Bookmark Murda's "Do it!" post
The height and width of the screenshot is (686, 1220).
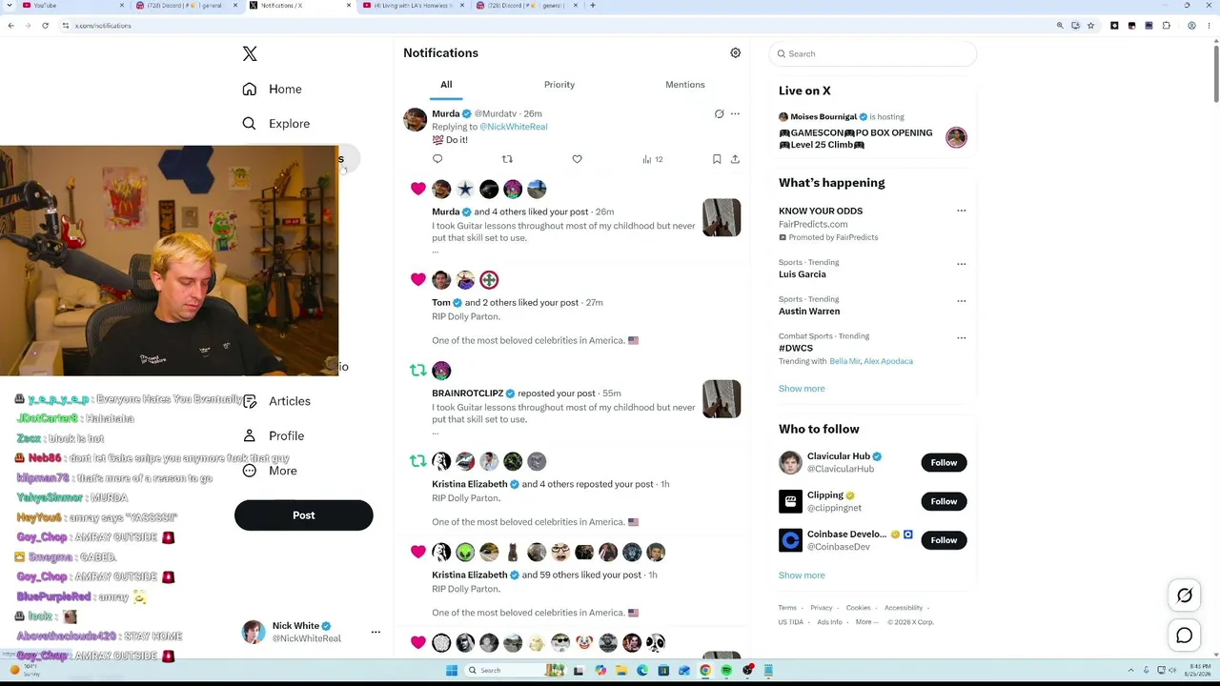click(717, 159)
